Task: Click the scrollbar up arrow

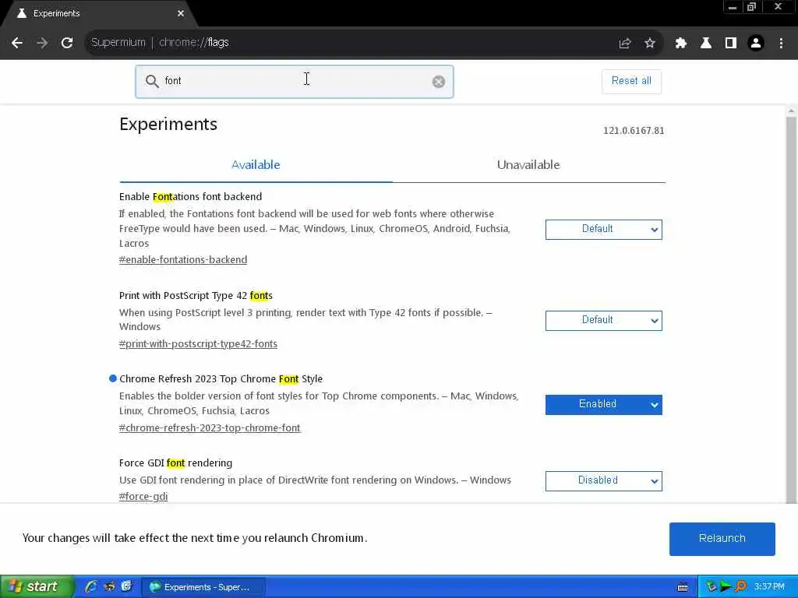Action: coord(791,111)
